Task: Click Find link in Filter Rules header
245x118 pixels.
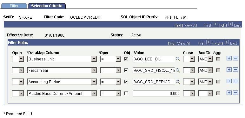Action: [x=171, y=43]
